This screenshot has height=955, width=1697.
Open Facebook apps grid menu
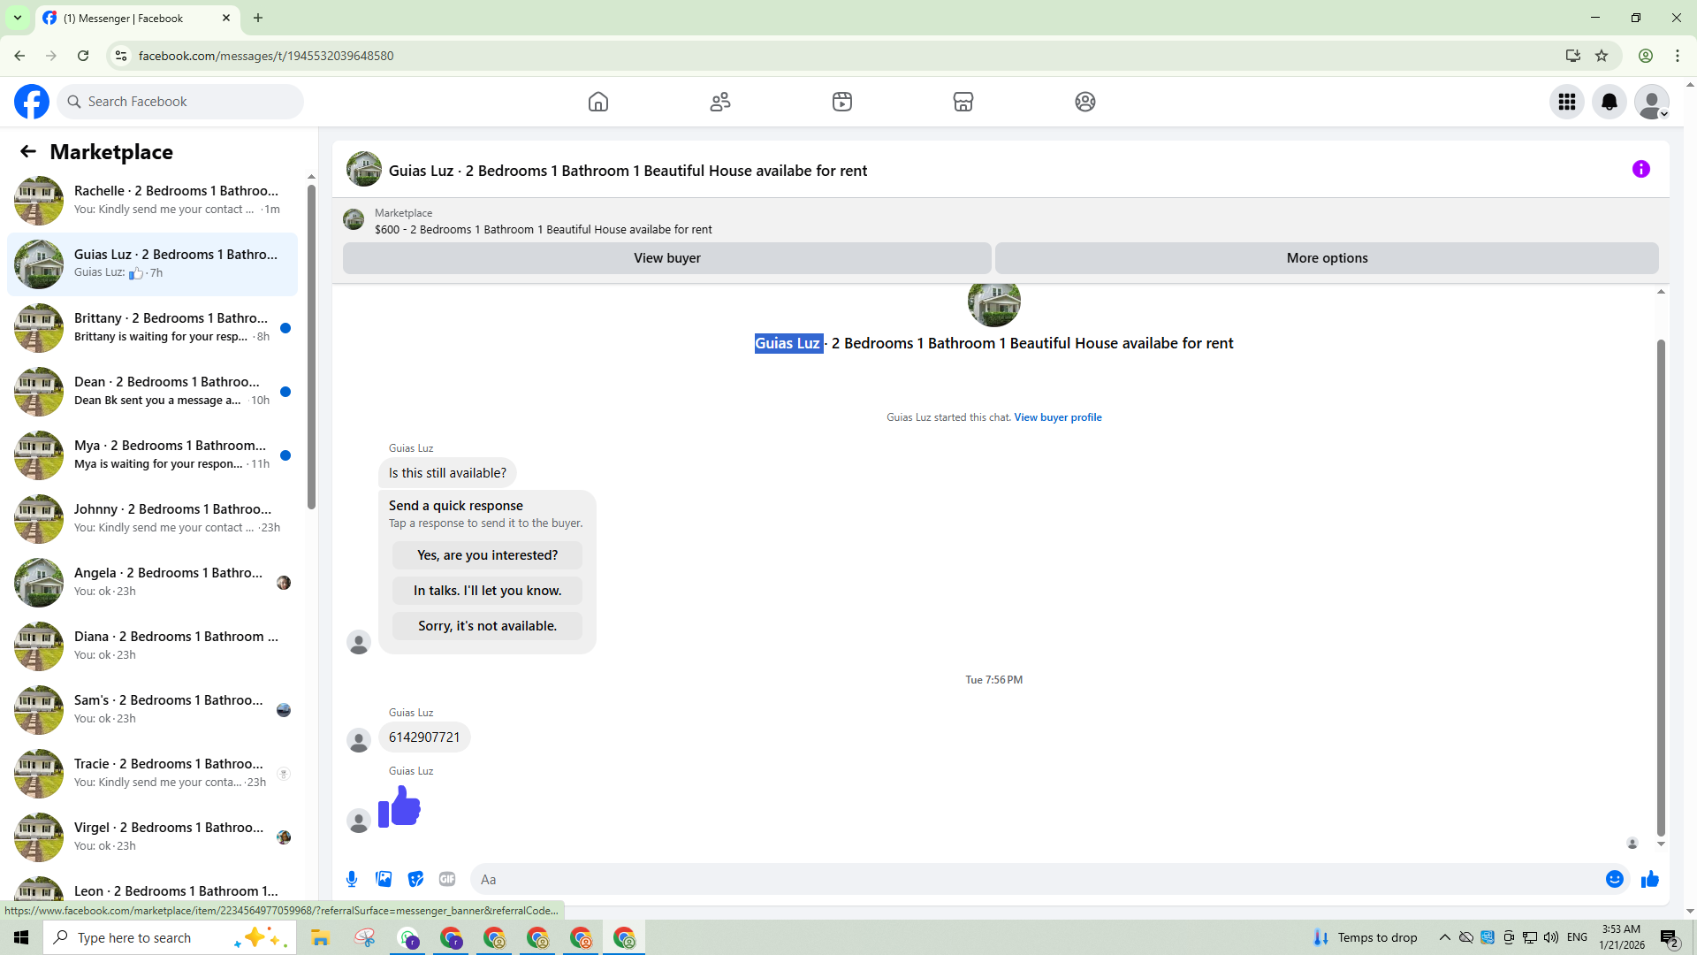click(x=1566, y=102)
